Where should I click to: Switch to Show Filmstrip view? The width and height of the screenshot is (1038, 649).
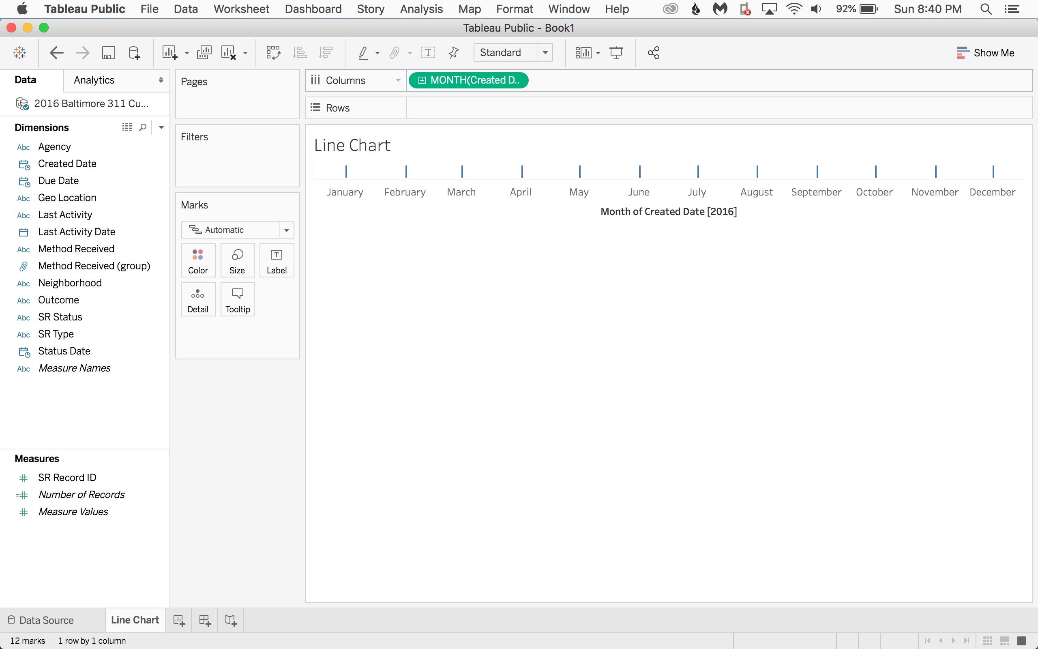pyautogui.click(x=1004, y=641)
